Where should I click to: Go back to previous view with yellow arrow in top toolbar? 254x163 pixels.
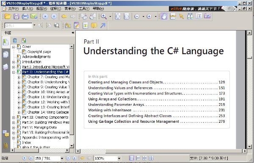click(64, 17)
